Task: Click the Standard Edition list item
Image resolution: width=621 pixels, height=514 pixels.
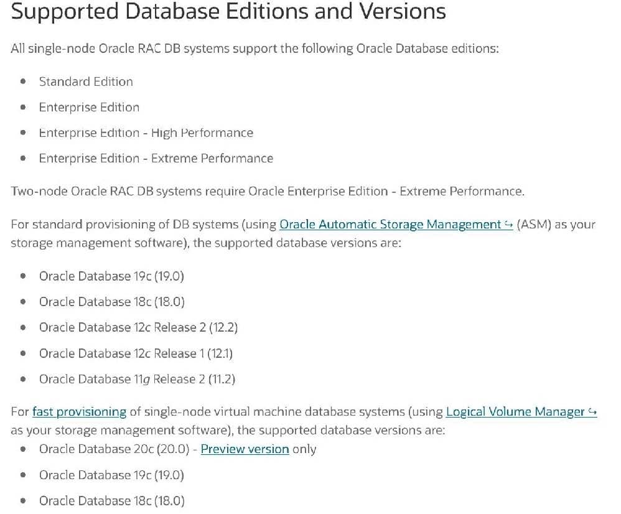Action: tap(86, 82)
